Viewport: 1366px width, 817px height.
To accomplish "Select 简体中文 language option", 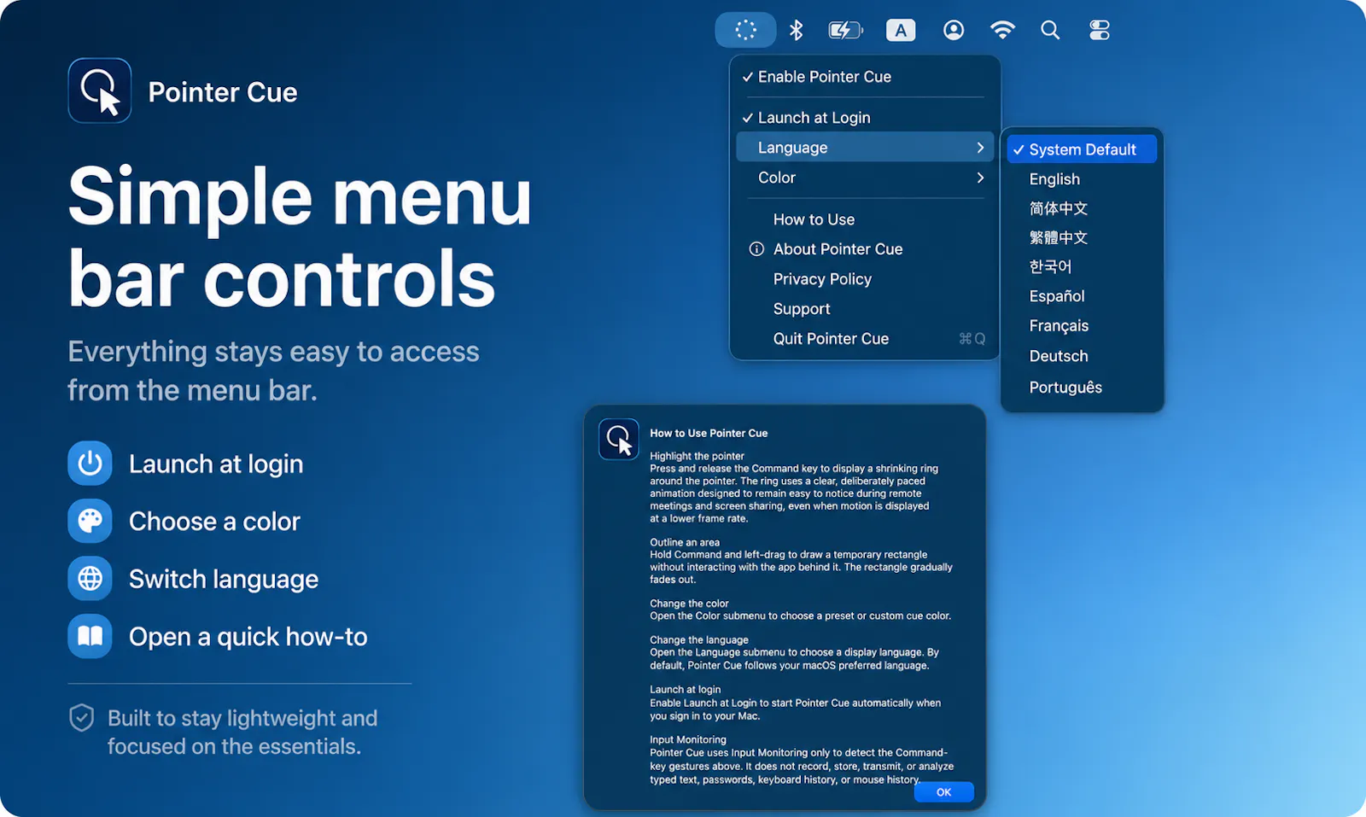I will 1082,208.
